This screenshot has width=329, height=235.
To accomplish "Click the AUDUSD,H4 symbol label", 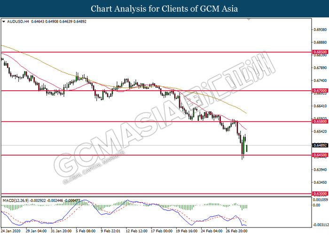I will 18,22.
